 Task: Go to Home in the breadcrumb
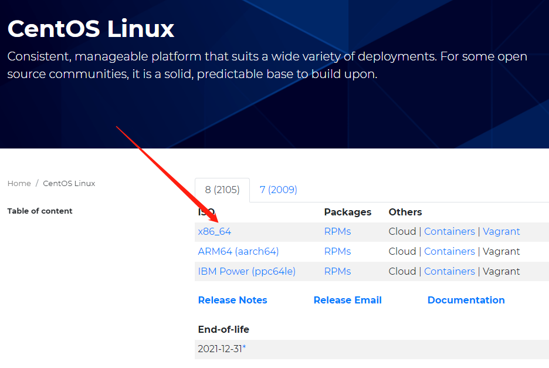(19, 184)
